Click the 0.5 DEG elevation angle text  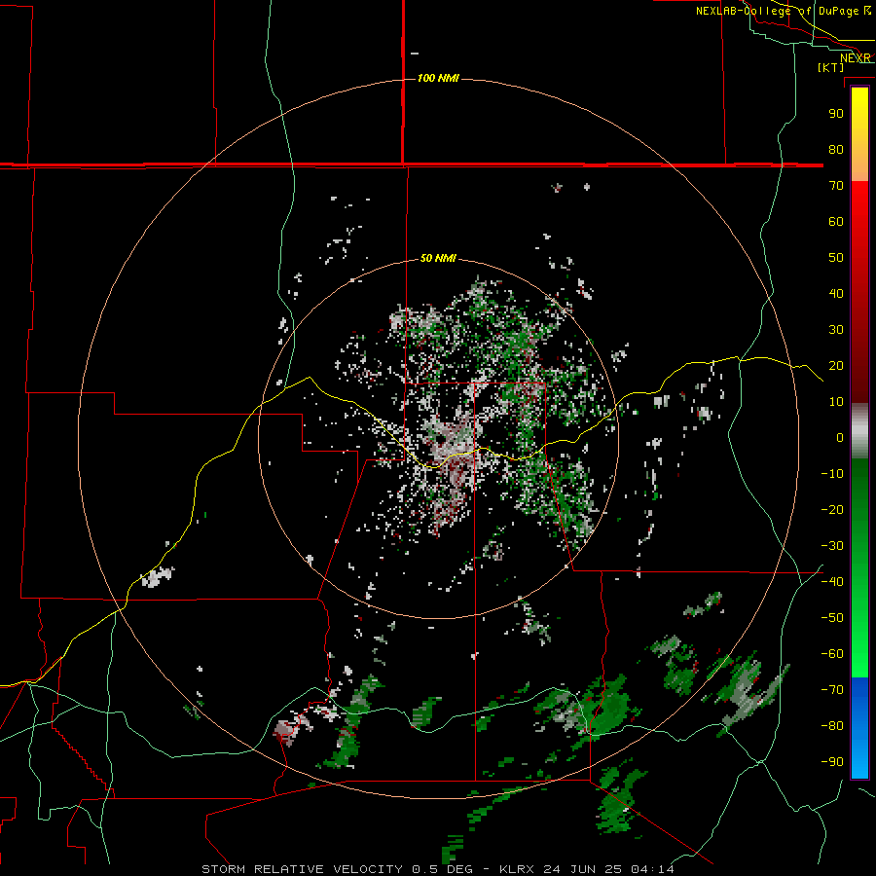click(443, 869)
